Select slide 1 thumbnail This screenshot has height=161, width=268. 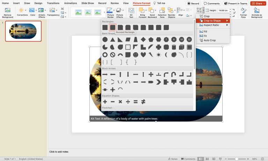click(23, 31)
